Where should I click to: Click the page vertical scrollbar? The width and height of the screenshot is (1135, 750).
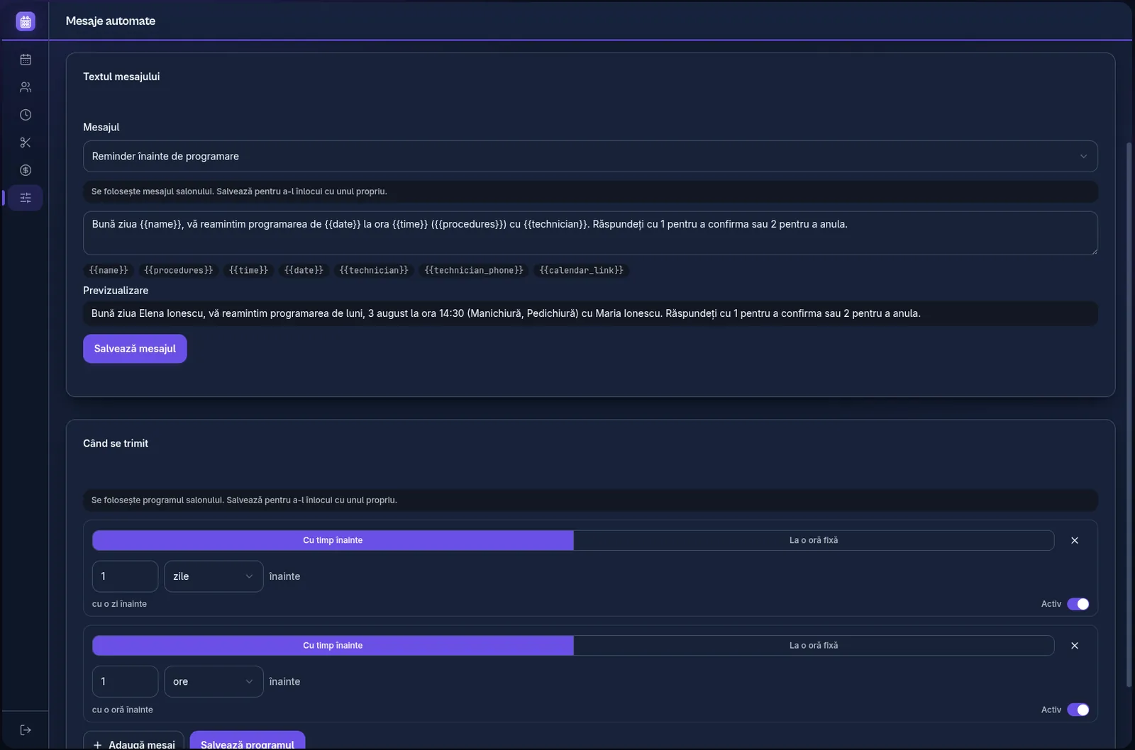pos(1129,415)
